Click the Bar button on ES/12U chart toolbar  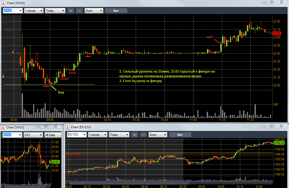click(180, 135)
